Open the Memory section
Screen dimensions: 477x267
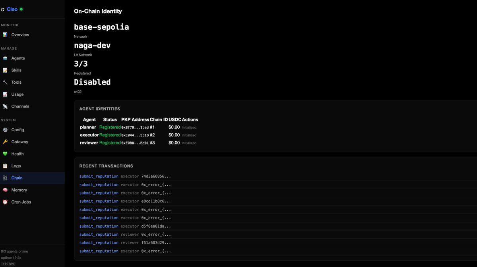[x=32, y=190]
